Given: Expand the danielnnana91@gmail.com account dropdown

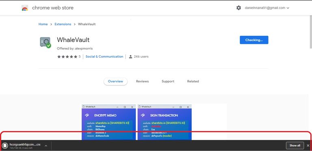Looking at the screenshot, I should tap(267, 8).
